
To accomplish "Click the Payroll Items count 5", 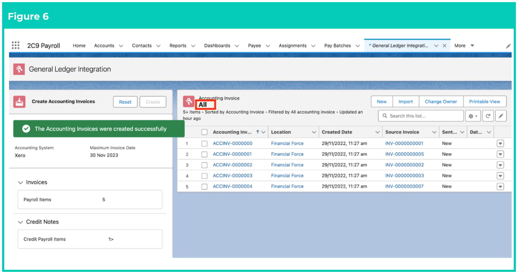I will pos(103,200).
